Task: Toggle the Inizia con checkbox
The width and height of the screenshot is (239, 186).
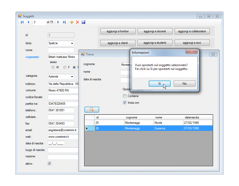Action: click(x=125, y=102)
